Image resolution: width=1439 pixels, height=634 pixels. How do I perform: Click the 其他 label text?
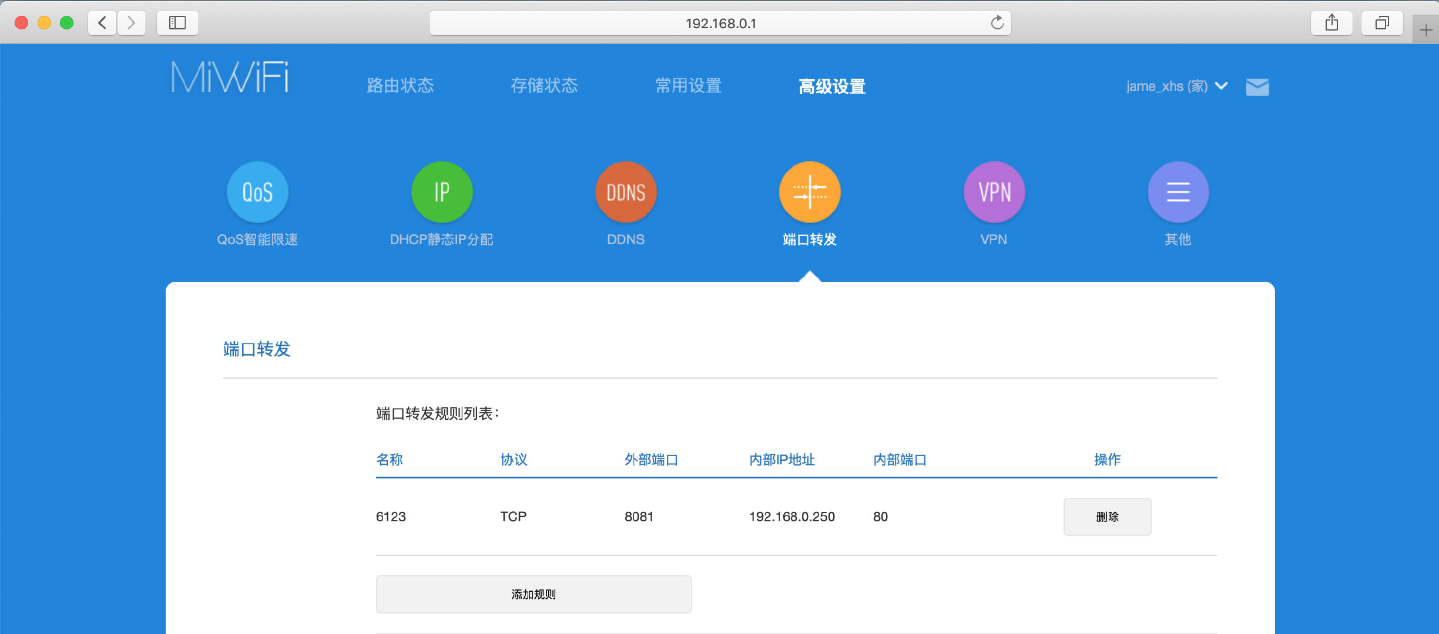pos(1178,240)
